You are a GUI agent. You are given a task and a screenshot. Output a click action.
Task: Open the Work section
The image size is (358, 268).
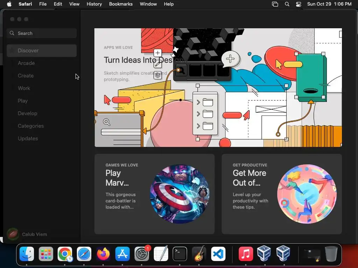(42, 88)
